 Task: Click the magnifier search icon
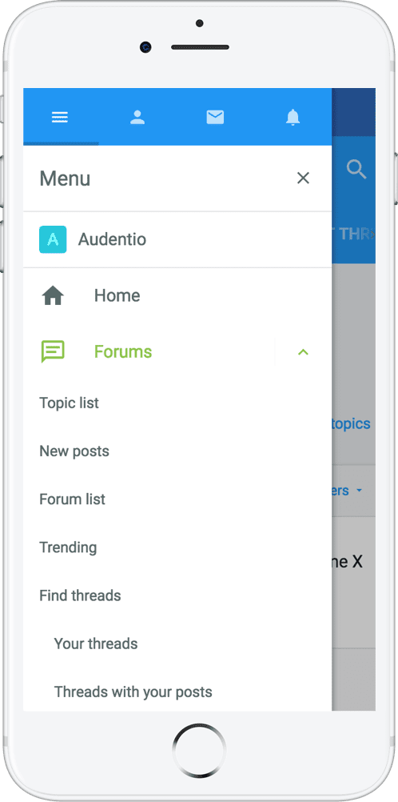(x=356, y=169)
